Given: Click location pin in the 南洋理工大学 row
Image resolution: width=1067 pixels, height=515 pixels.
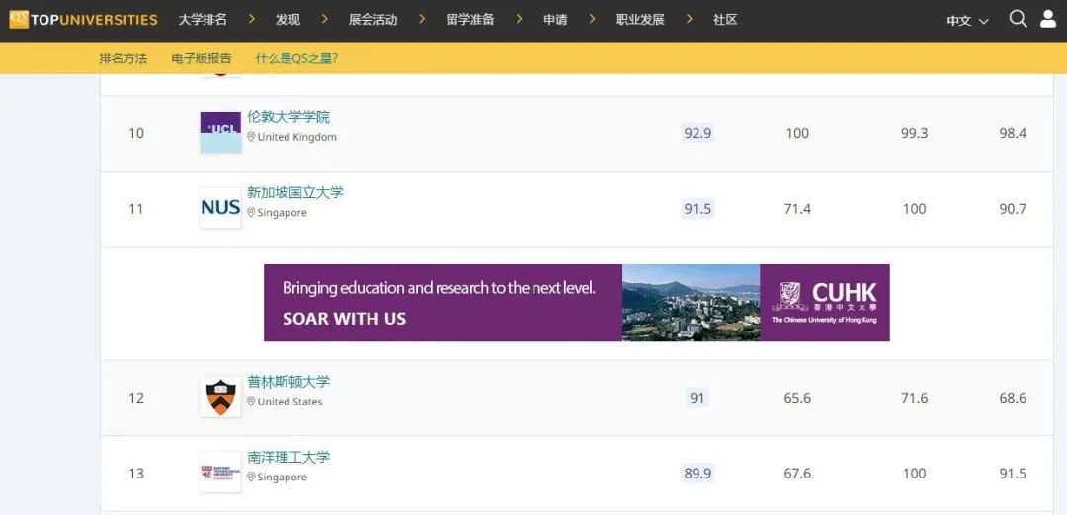Looking at the screenshot, I should (251, 477).
